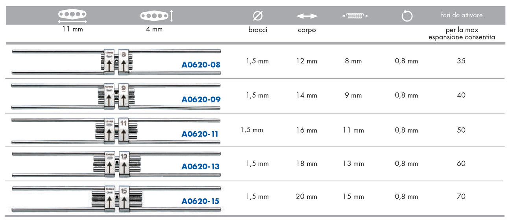Image resolution: width=510 pixels, height=221 pixels.
Task: Click the diameter symbol above bracci
Action: coord(258,16)
